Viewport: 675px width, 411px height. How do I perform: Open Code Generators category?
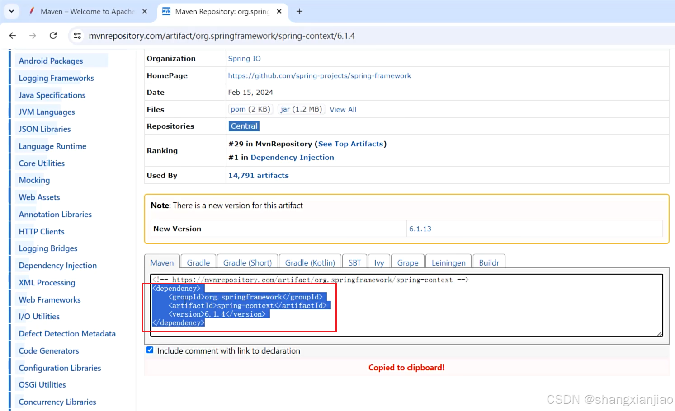(x=49, y=351)
